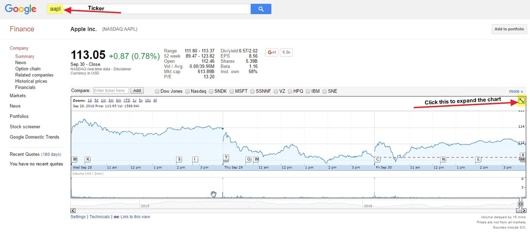
Task: Enable the SNE compare checkbox
Action: (325, 91)
